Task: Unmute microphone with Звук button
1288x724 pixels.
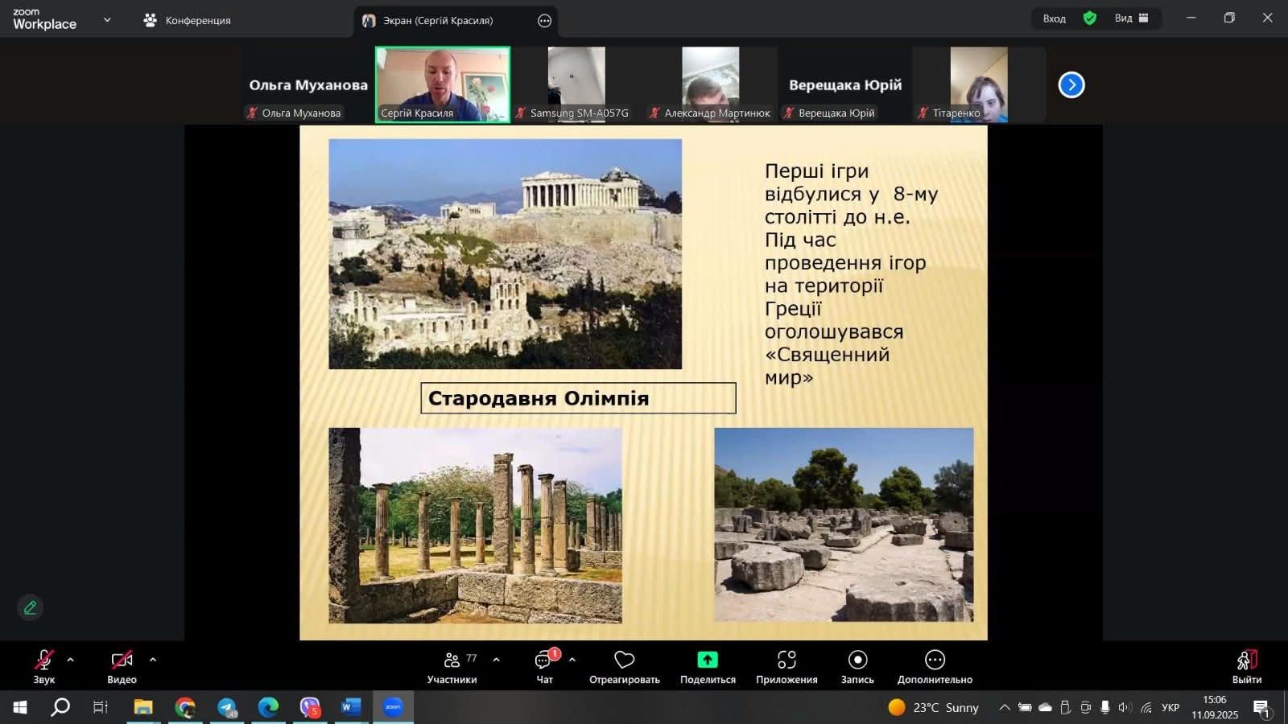Action: [x=44, y=667]
